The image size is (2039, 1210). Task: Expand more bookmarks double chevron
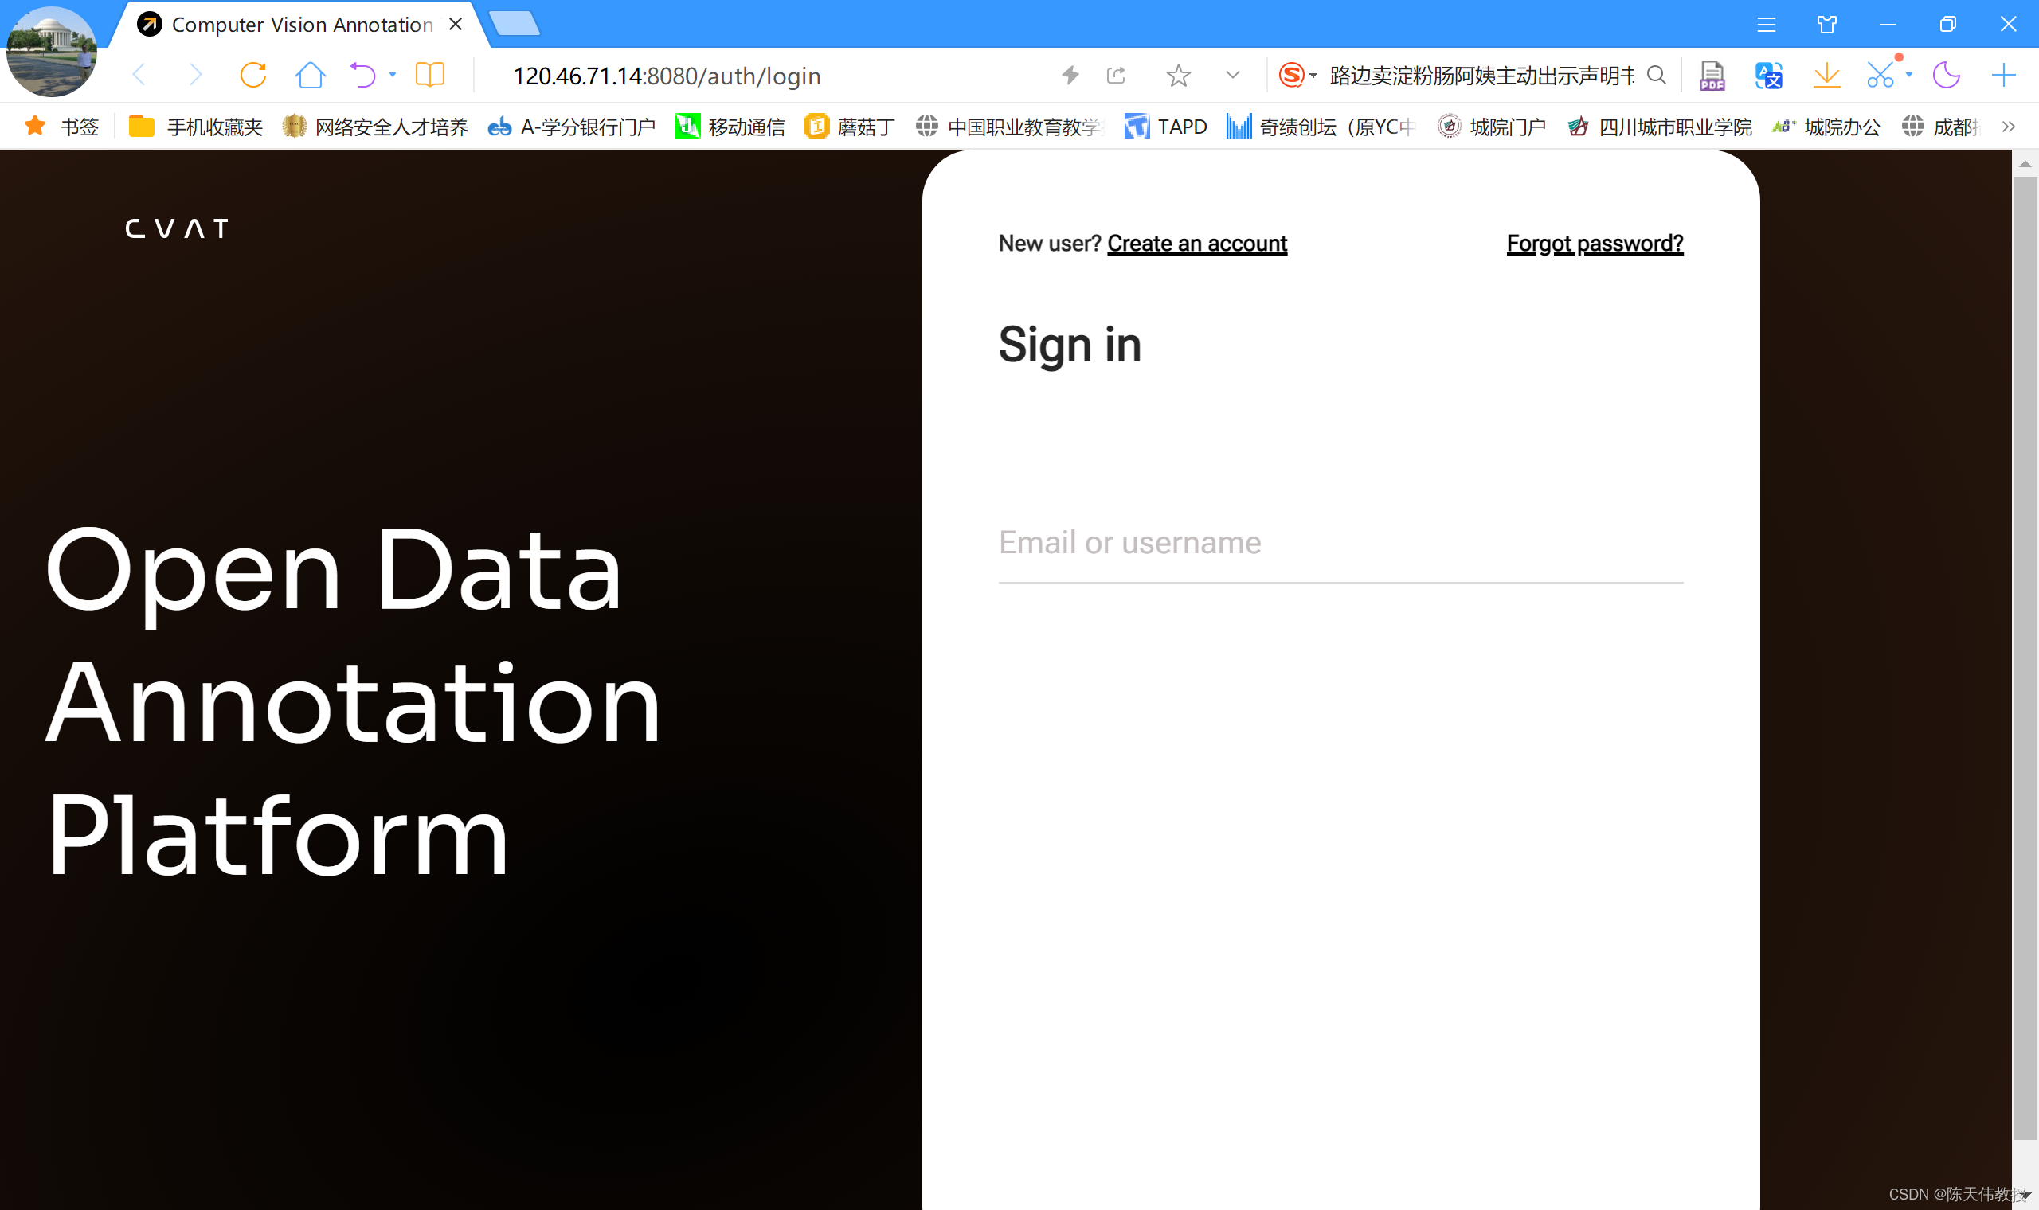click(x=2008, y=127)
